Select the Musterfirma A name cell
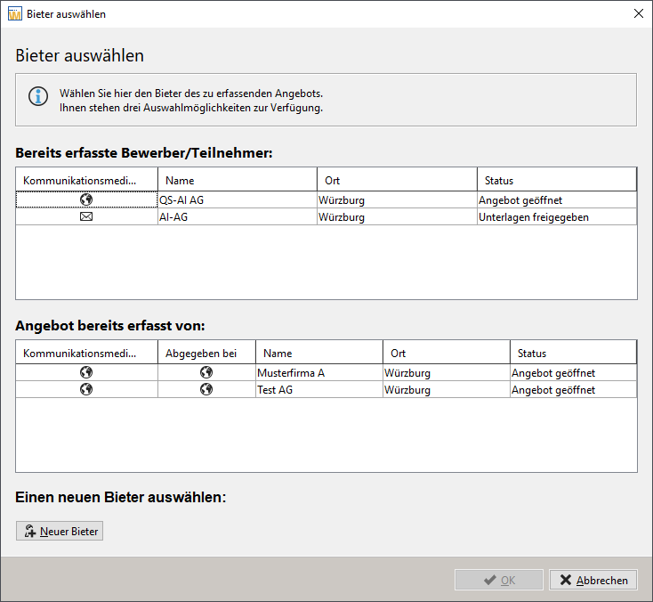The image size is (653, 602). point(319,372)
